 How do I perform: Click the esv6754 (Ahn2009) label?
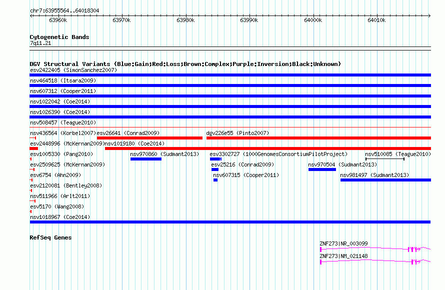55,175
